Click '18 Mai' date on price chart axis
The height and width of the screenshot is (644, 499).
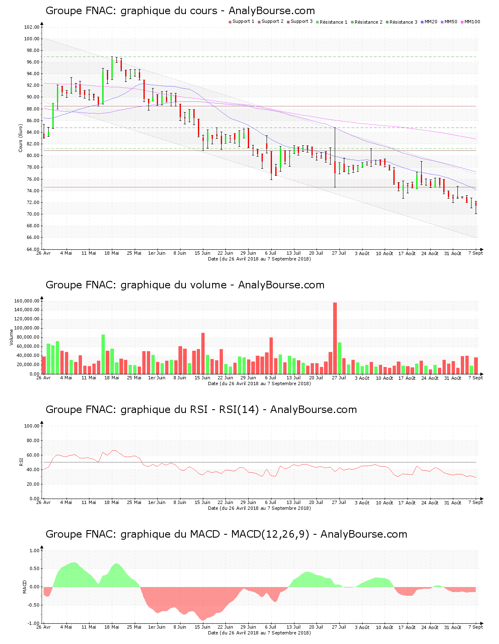coord(111,253)
